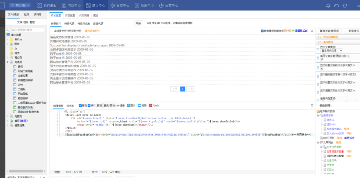Image resolution: width=360 pixels, height=178 pixels.
Task: Open the 显示所有文章 dropdown
Action: pos(331,50)
